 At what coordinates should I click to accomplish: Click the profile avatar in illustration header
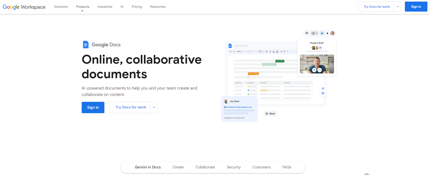point(332,33)
